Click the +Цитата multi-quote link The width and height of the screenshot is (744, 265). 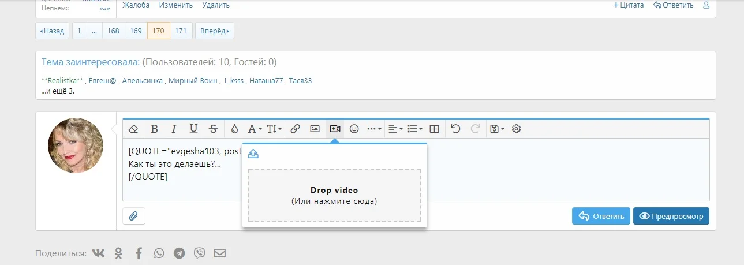coord(628,5)
